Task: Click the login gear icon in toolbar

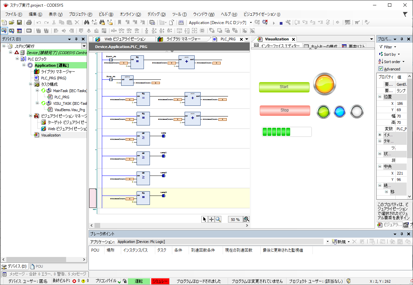Action: click(x=256, y=22)
